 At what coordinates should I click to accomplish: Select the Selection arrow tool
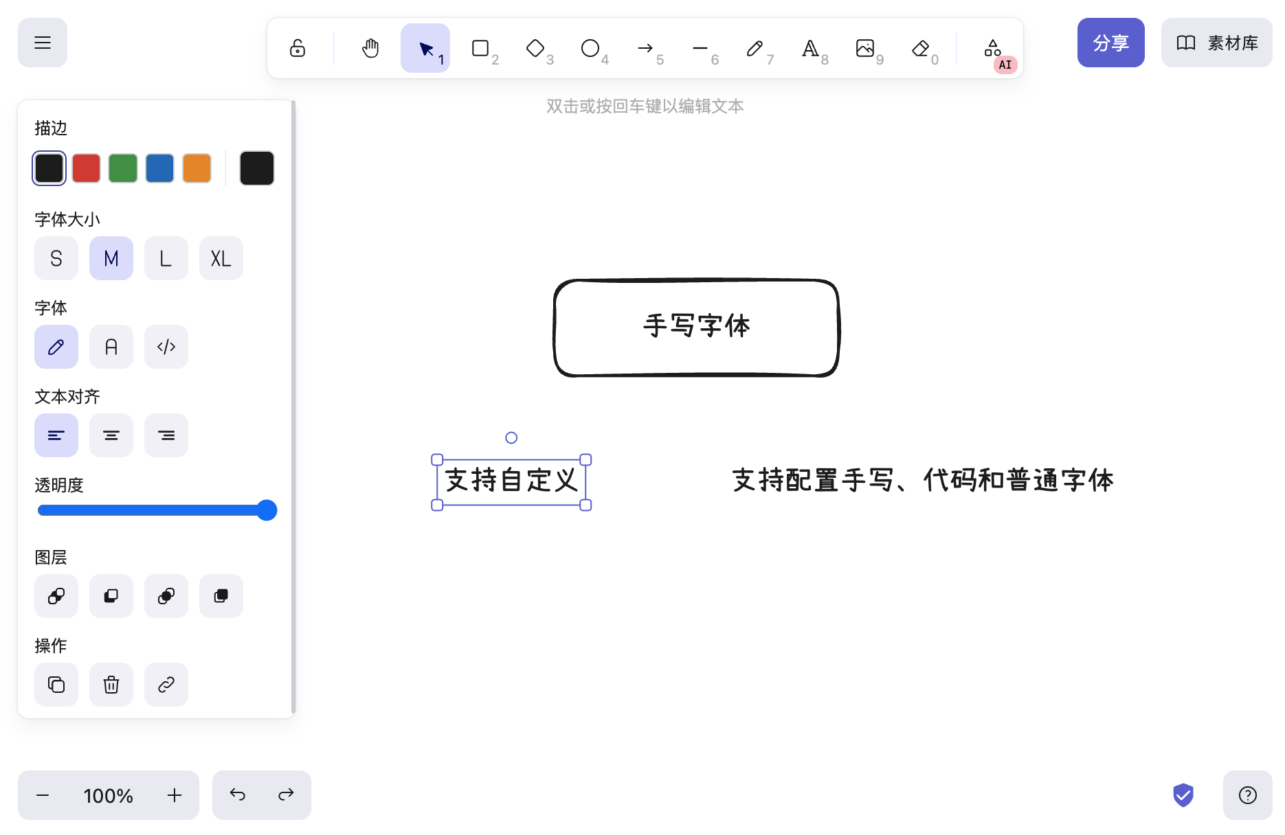point(425,48)
